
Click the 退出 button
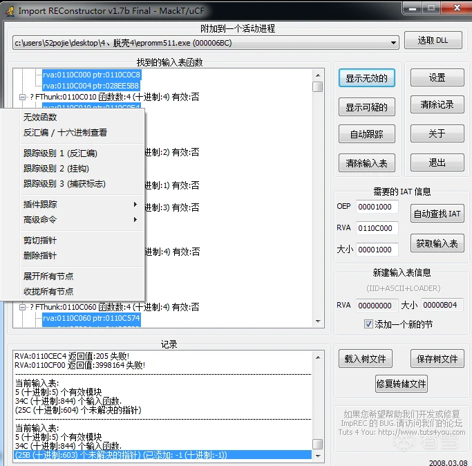pyautogui.click(x=437, y=162)
